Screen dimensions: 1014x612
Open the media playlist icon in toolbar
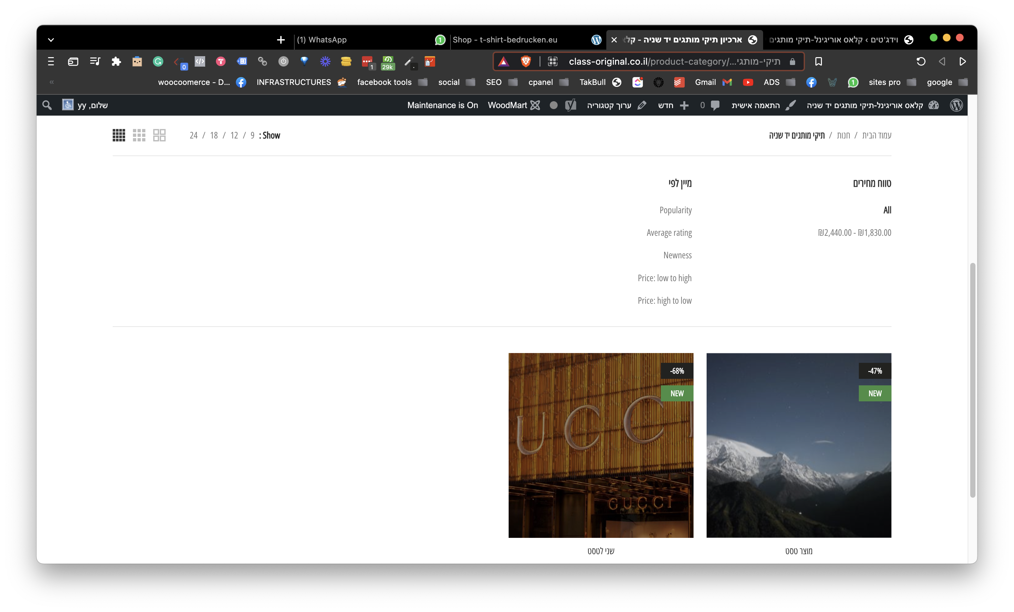[95, 62]
